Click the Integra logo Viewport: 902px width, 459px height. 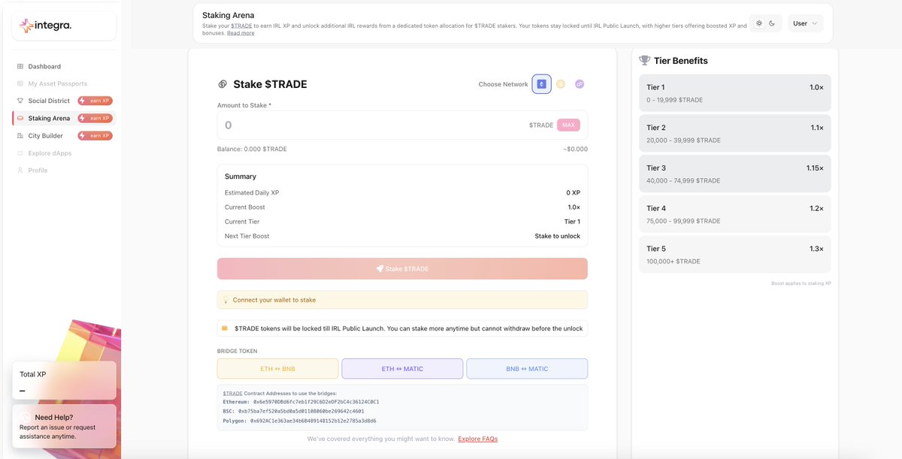(46, 26)
